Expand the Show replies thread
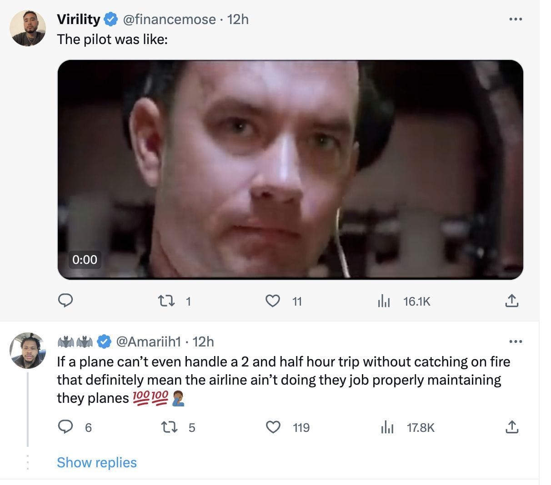Image resolution: width=551 pixels, height=485 pixels. pyautogui.click(x=97, y=462)
